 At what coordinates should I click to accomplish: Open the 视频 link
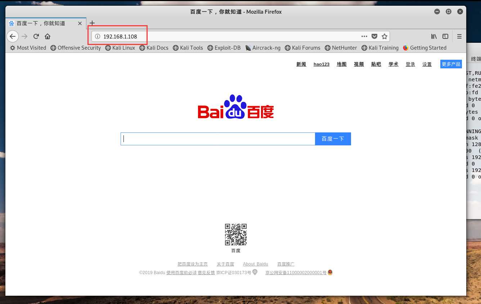point(359,64)
